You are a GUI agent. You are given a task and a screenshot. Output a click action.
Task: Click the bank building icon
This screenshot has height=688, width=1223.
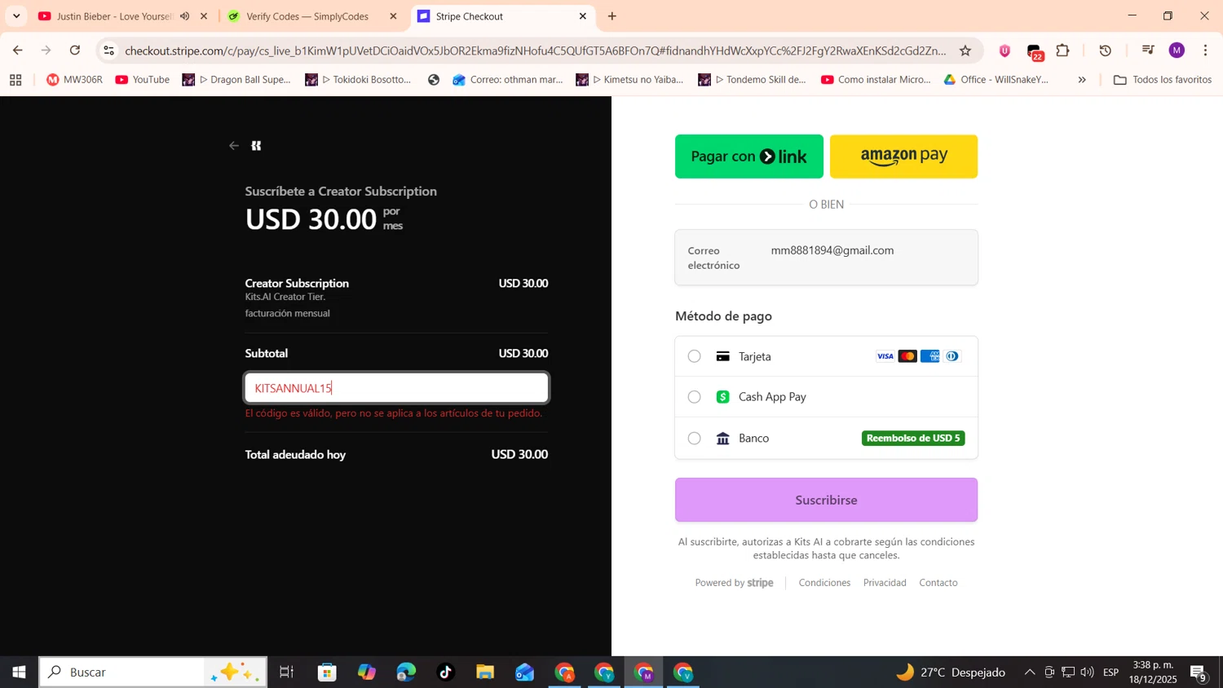pyautogui.click(x=722, y=439)
